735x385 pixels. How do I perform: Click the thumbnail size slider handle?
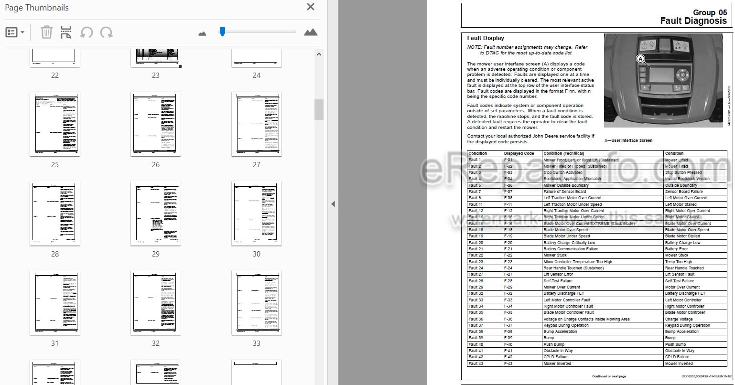pyautogui.click(x=222, y=32)
